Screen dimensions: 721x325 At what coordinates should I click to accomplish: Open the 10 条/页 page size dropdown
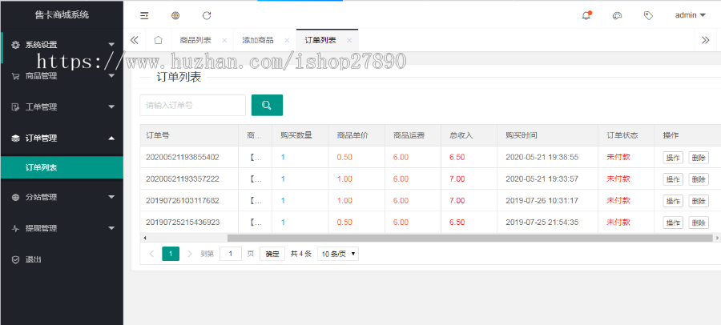338,254
